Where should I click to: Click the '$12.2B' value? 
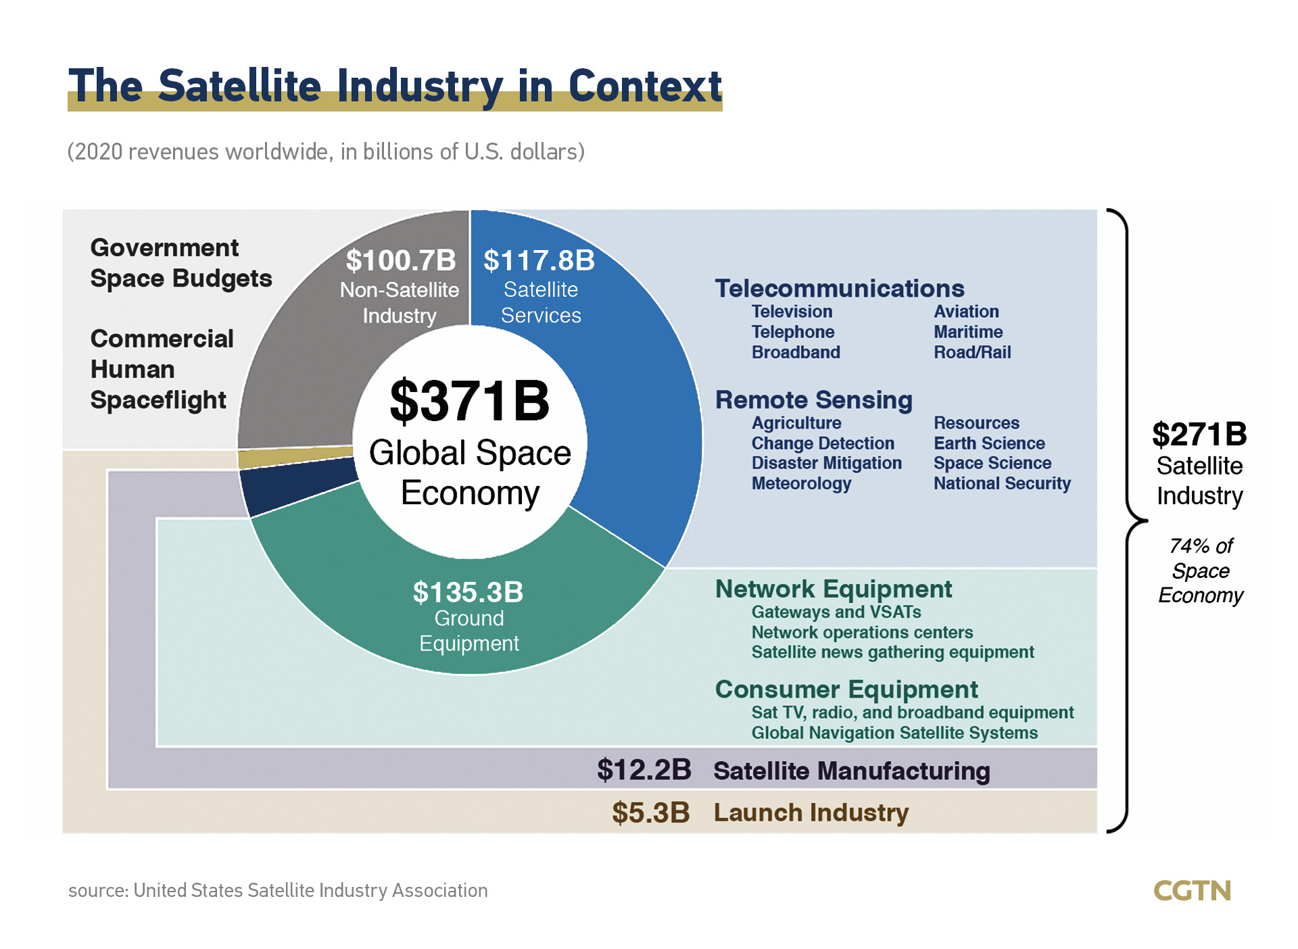point(644,771)
